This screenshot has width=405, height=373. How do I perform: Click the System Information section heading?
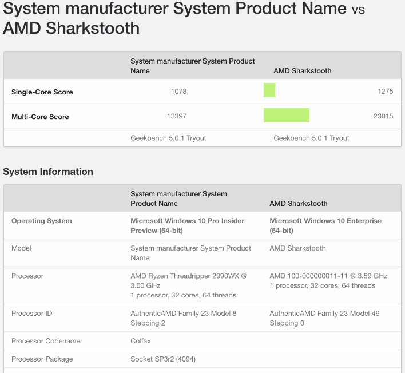tap(48, 172)
